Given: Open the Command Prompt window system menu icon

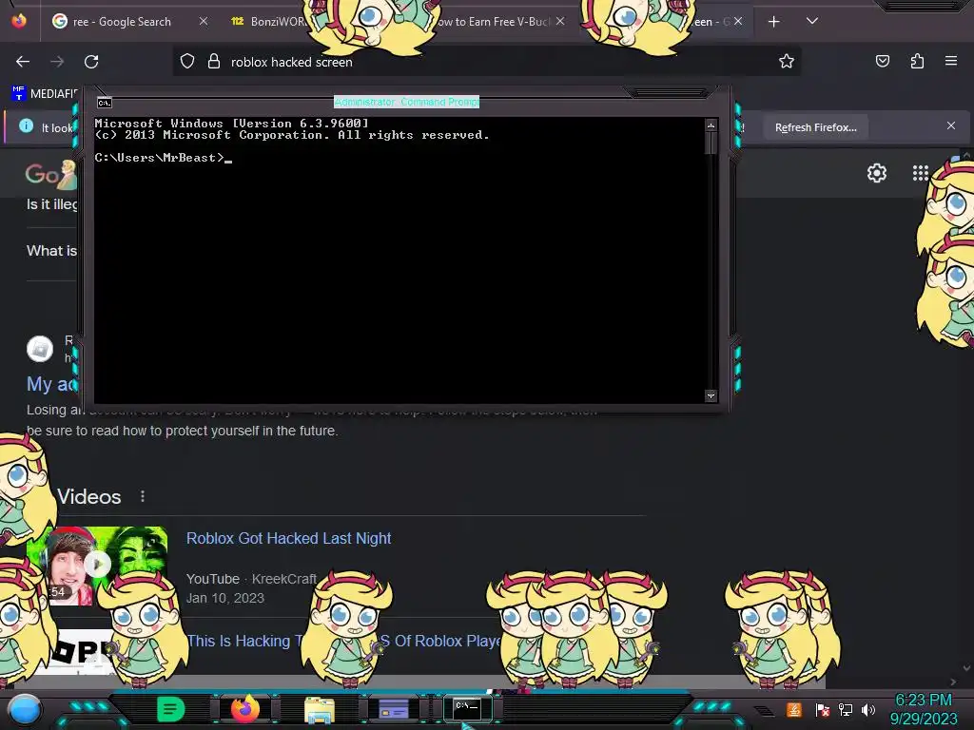Looking at the screenshot, I should (105, 103).
